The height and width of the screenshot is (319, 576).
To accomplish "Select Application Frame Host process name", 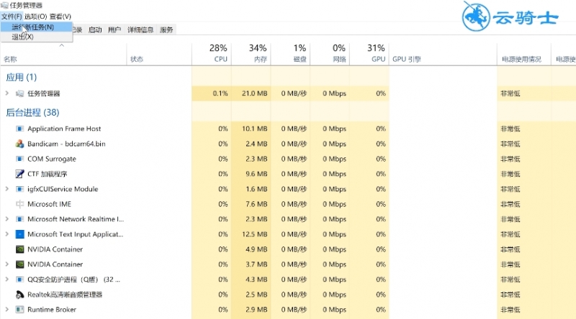I will click(x=64, y=129).
